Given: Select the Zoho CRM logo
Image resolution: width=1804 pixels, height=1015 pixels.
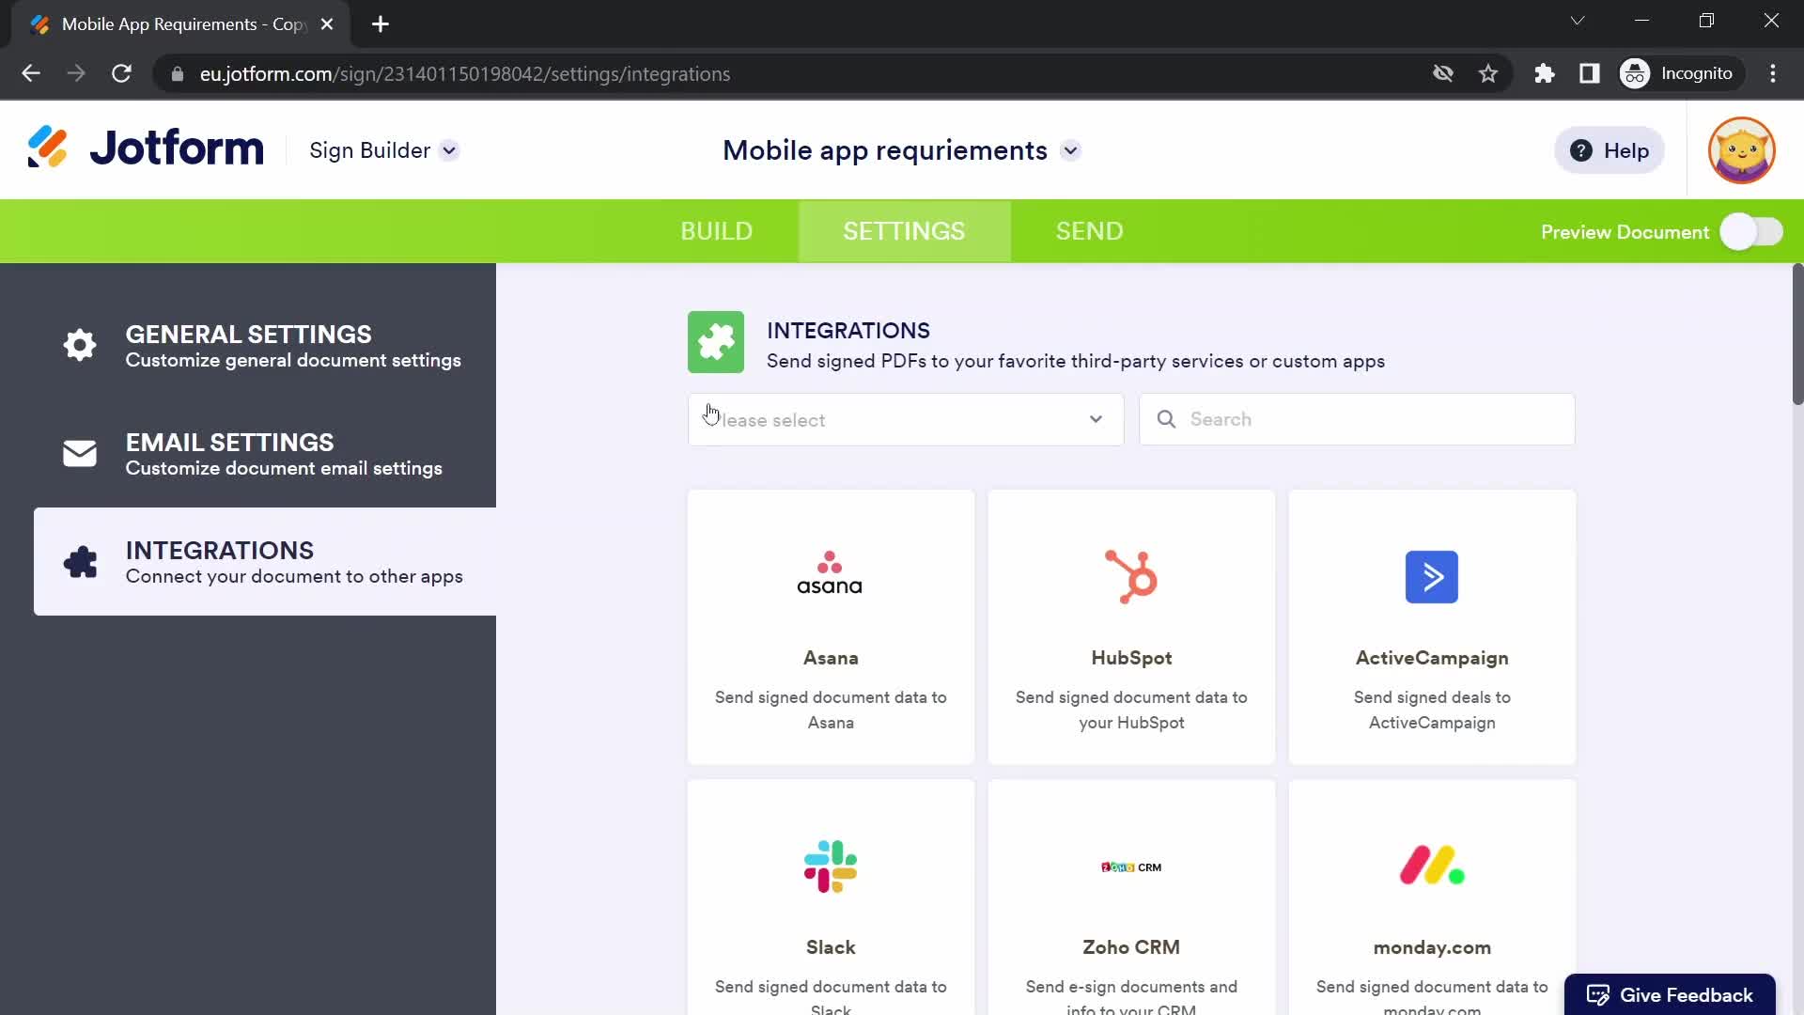Looking at the screenshot, I should click(x=1131, y=867).
